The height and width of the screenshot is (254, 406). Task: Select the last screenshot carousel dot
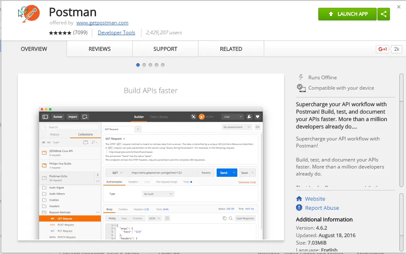tap(162, 65)
